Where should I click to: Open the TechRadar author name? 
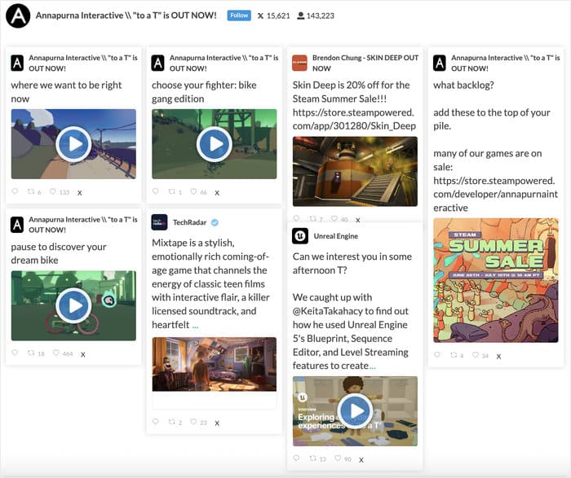pyautogui.click(x=189, y=222)
